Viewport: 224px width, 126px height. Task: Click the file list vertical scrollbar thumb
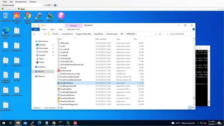point(194,98)
